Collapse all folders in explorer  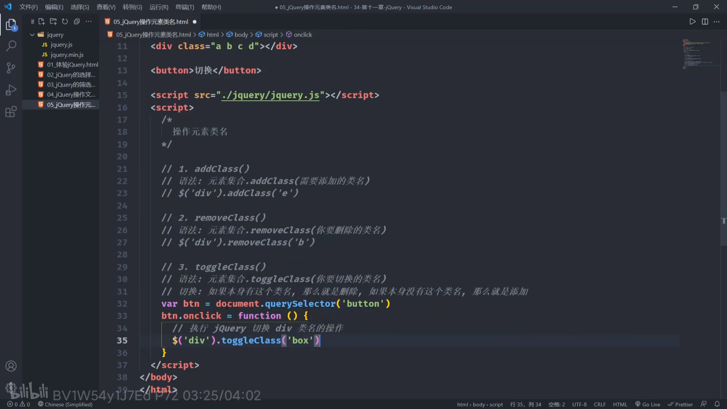tap(77, 22)
